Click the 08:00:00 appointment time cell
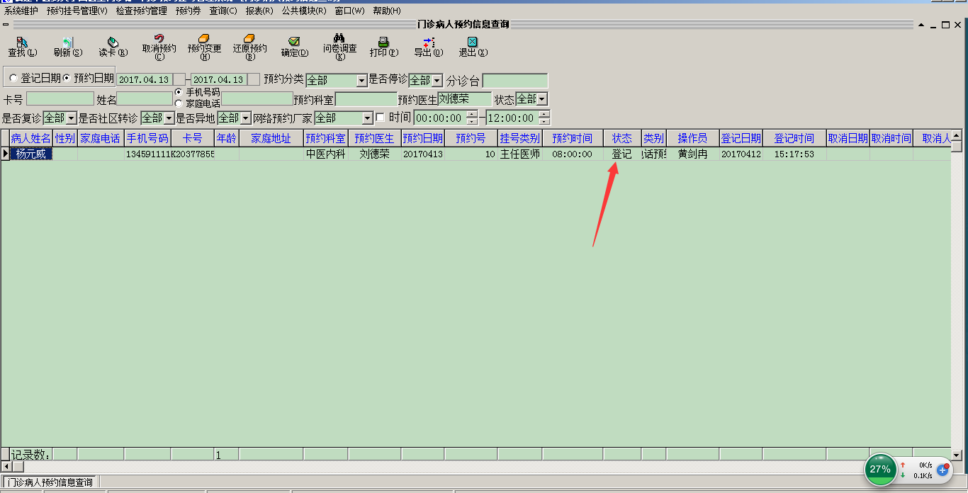 tap(573, 154)
